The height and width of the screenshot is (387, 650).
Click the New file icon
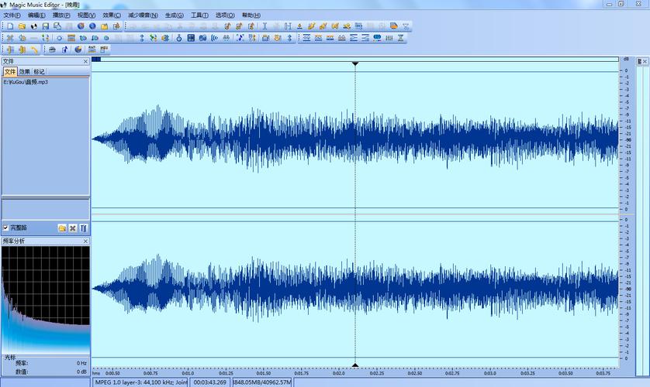pyautogui.click(x=10, y=26)
